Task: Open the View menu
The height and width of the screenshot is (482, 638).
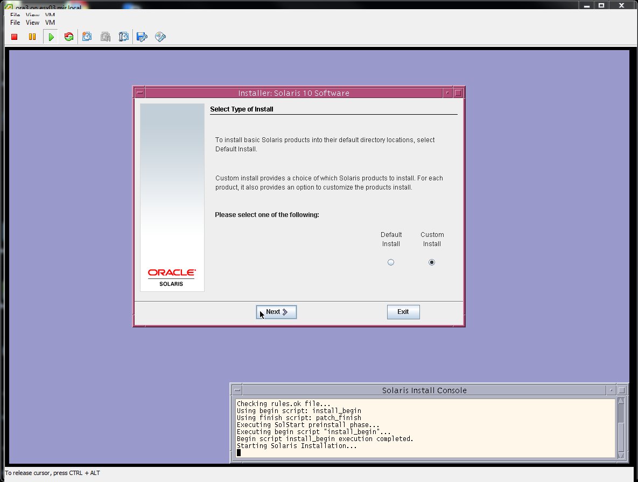Action: pyautogui.click(x=32, y=23)
